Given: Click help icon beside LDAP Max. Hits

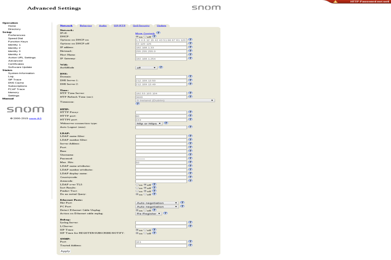Looking at the screenshot, I should (x=190, y=162).
